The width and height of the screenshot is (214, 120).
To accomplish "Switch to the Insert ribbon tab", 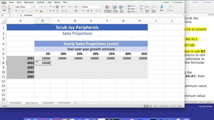I will point(11,2).
